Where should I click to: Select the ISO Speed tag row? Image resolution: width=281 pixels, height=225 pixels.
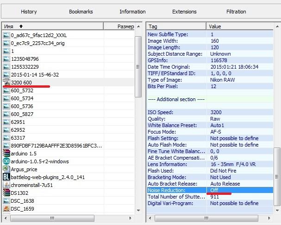(x=210, y=112)
